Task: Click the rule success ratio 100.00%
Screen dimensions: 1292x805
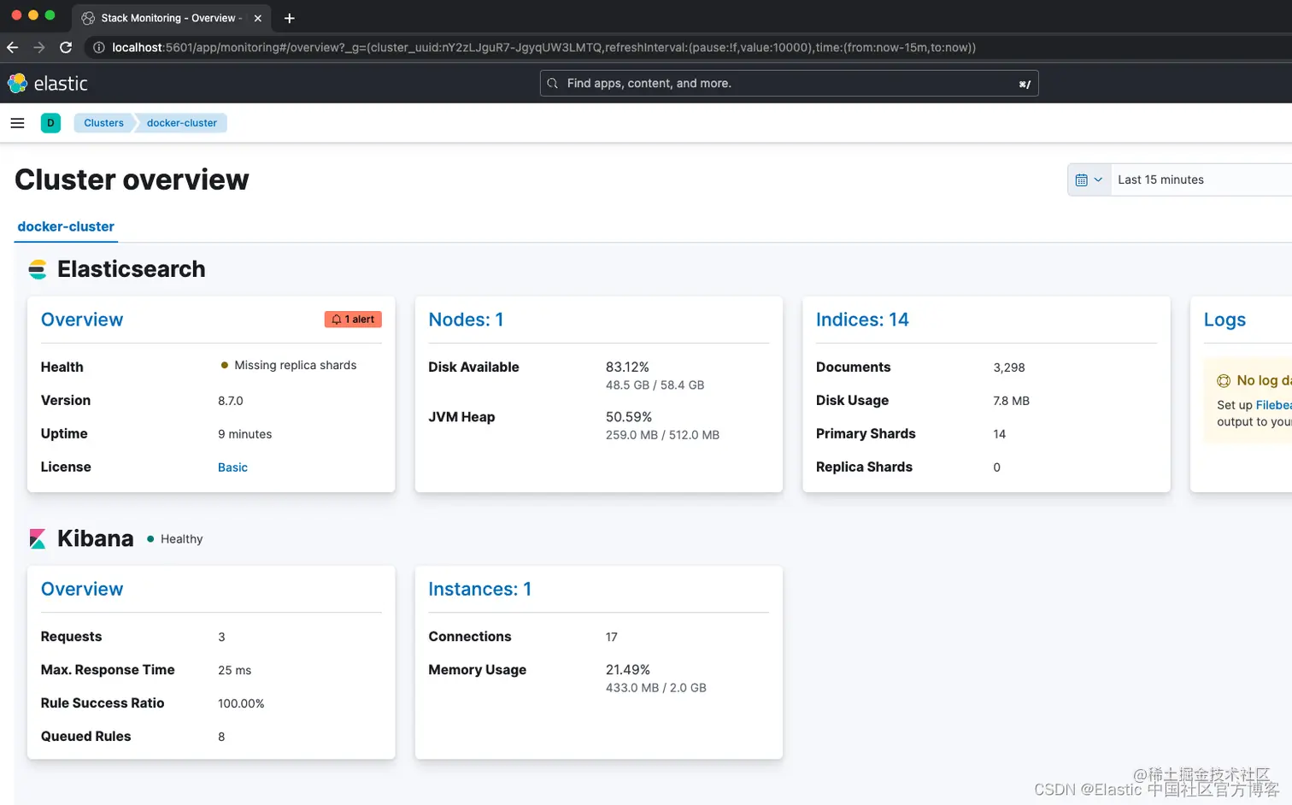Action: [241, 704]
